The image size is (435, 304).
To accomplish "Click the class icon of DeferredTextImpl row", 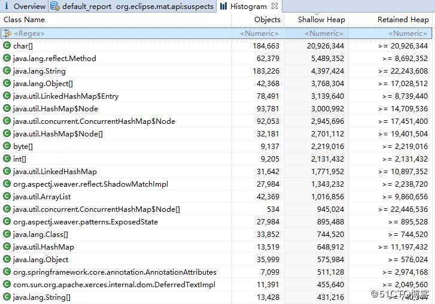I will point(7,284).
